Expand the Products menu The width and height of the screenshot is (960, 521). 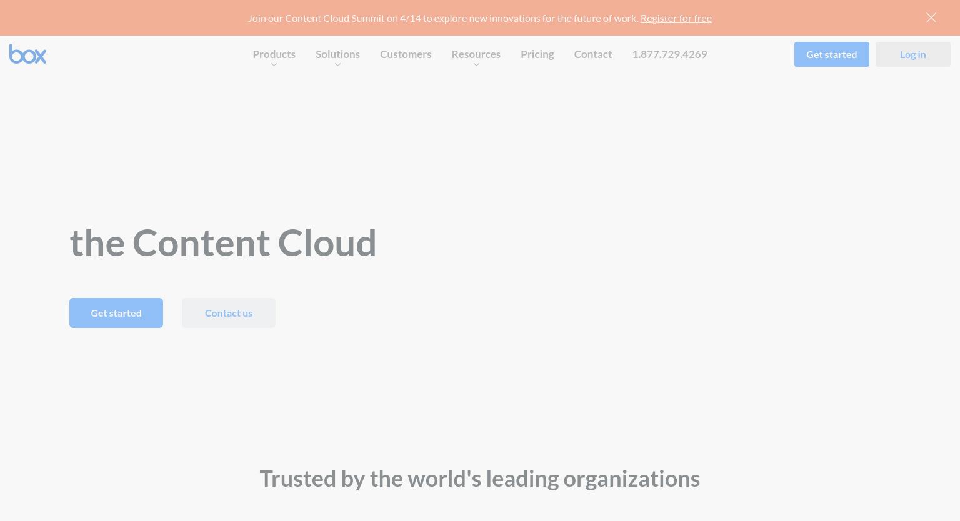pos(274,54)
